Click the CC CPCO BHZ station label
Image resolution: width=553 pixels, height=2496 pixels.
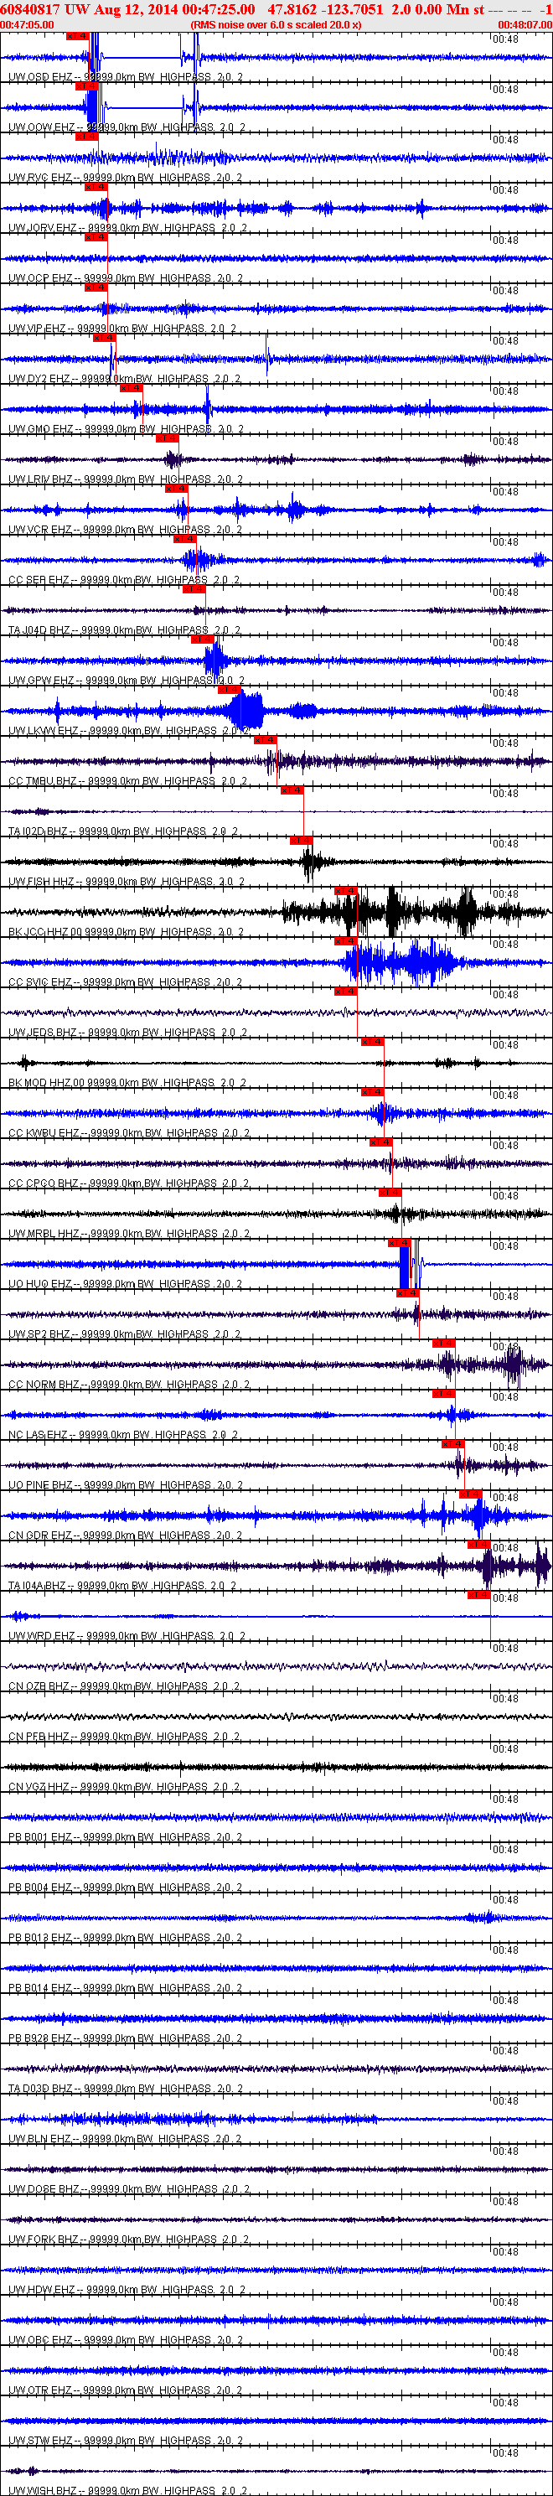[129, 1183]
